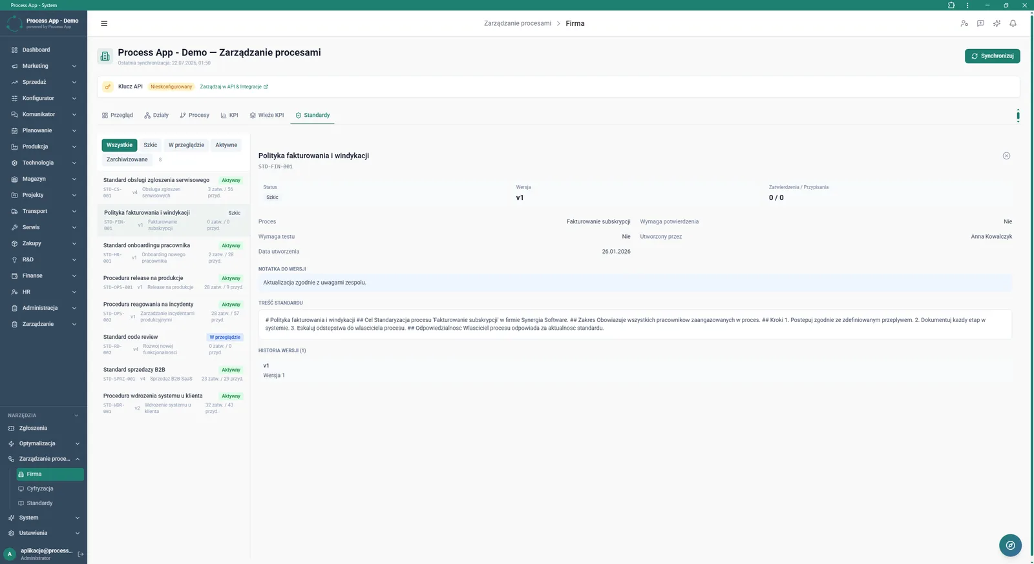
Task: Click the R&D lightbulb icon
Action: click(14, 259)
